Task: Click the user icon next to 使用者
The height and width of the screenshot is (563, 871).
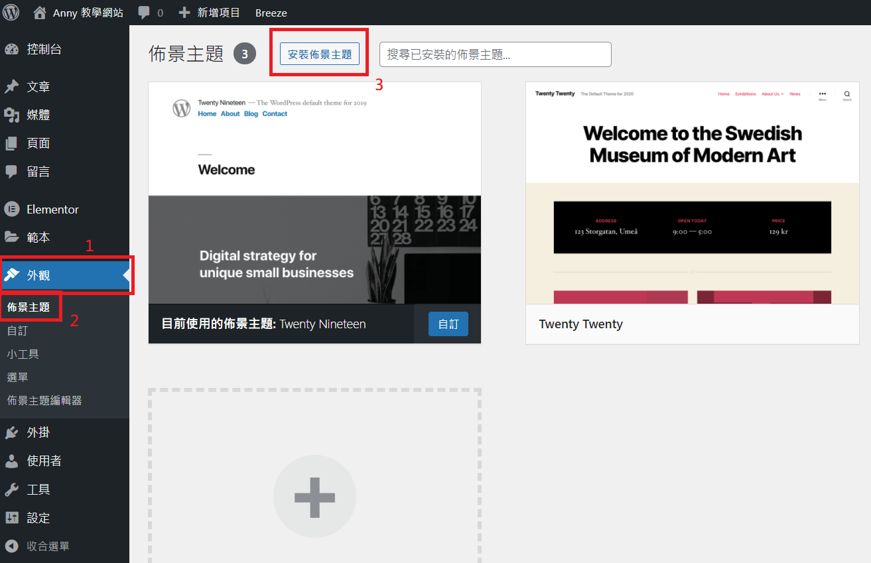Action: click(x=11, y=461)
